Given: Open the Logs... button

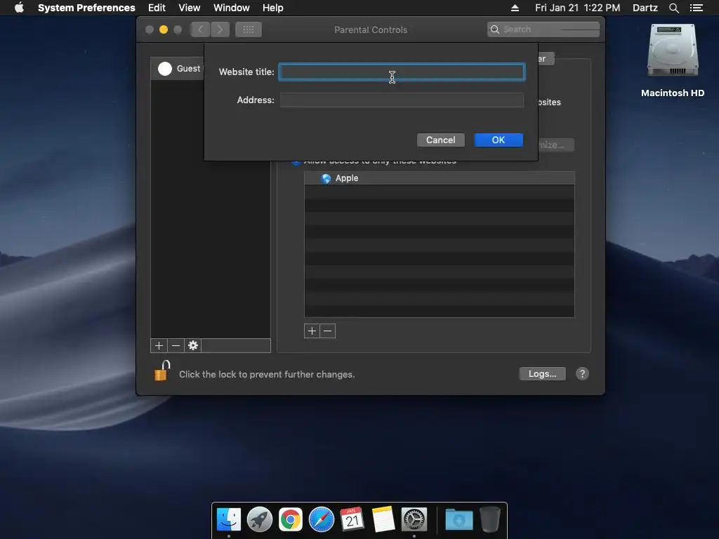Looking at the screenshot, I should [x=542, y=373].
